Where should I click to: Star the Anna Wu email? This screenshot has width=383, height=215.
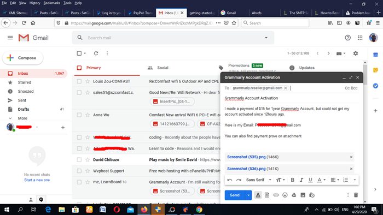click(88, 115)
